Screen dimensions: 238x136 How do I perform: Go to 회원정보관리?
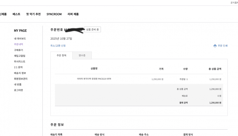coord(21,79)
